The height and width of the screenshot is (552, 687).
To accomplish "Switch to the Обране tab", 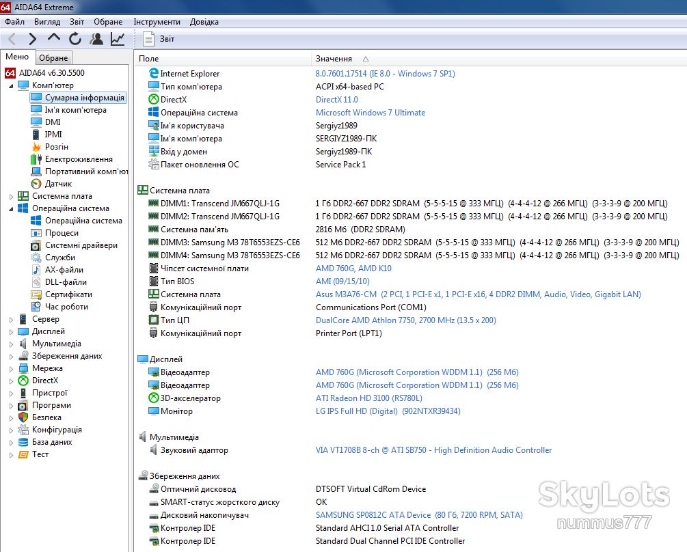I will click(x=53, y=58).
